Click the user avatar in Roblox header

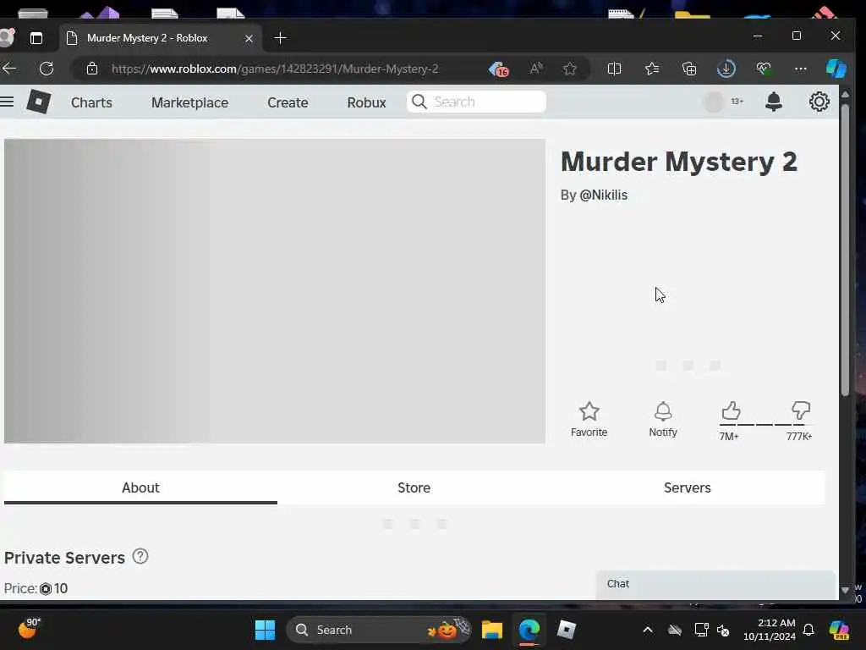coord(714,102)
